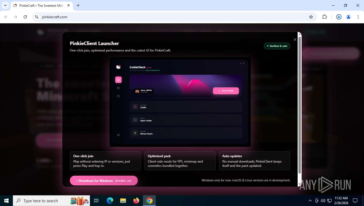
Task: Click the Chrome taskbar icon
Action: tap(149, 201)
